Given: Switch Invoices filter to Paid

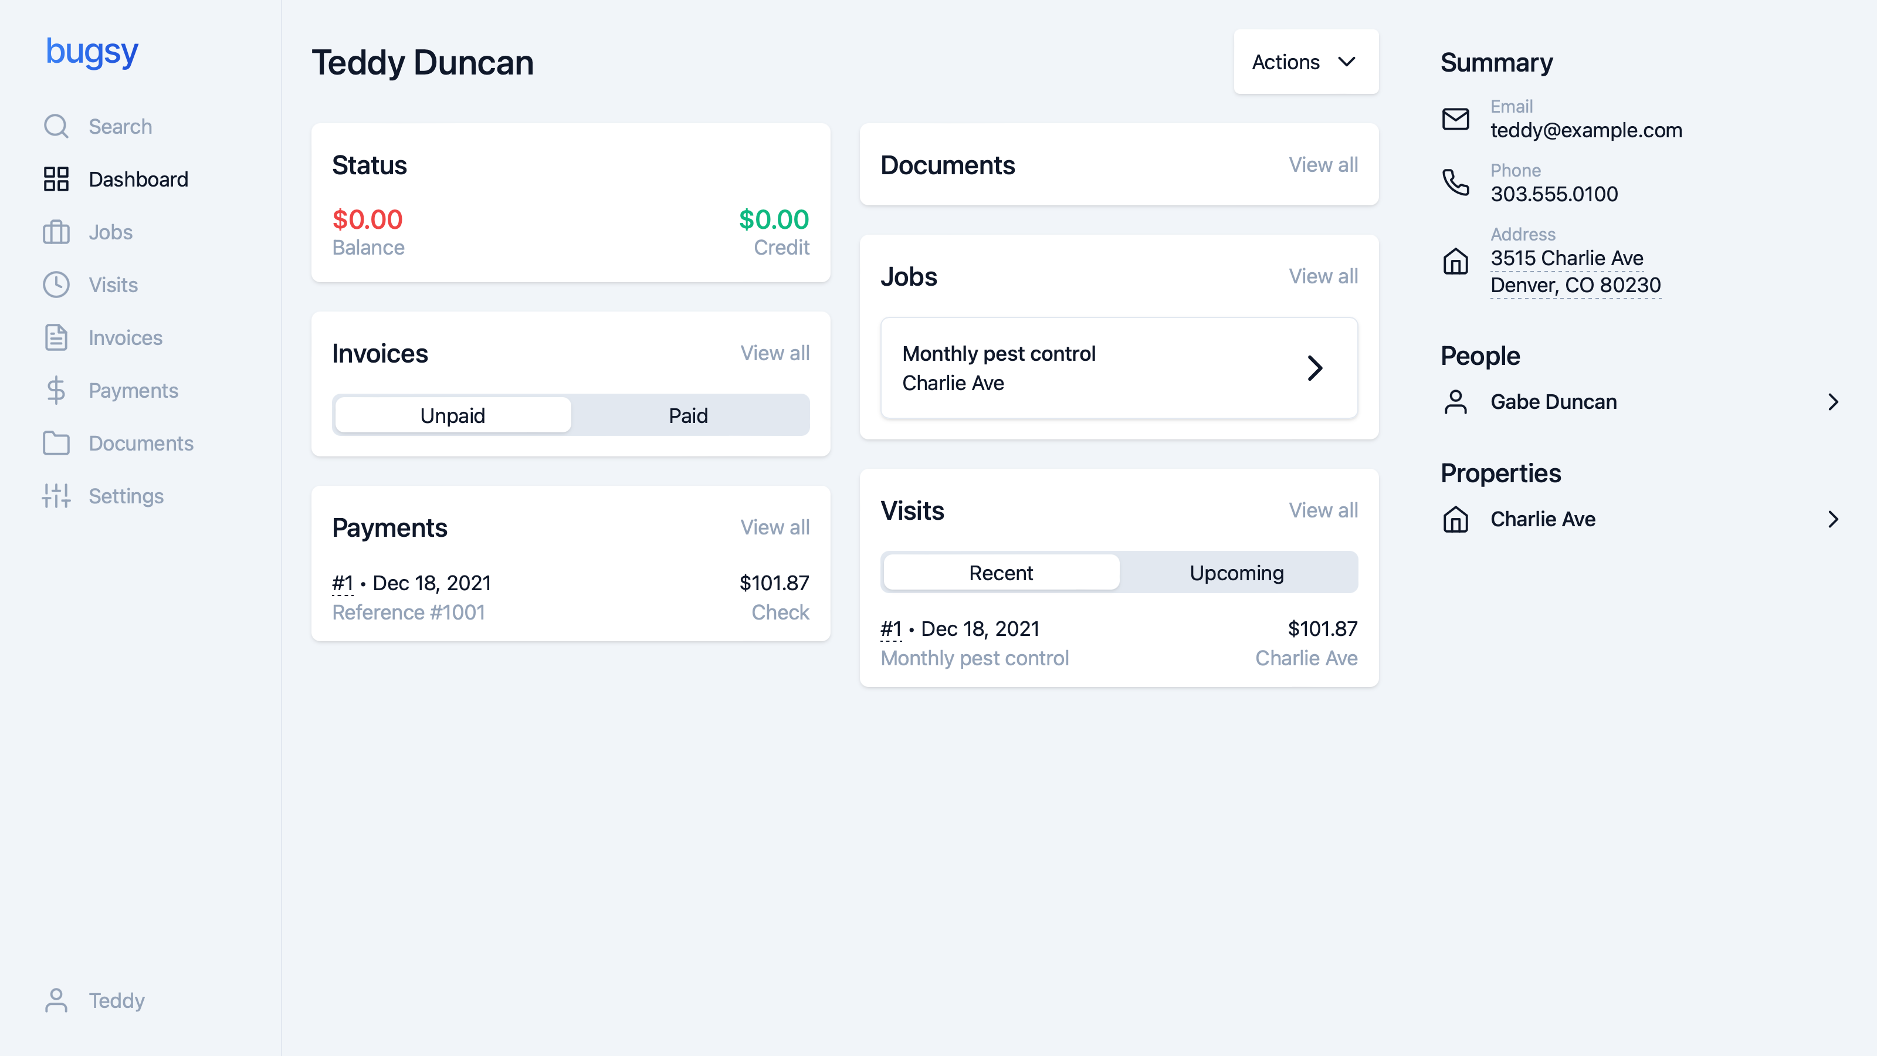Looking at the screenshot, I should click(688, 415).
